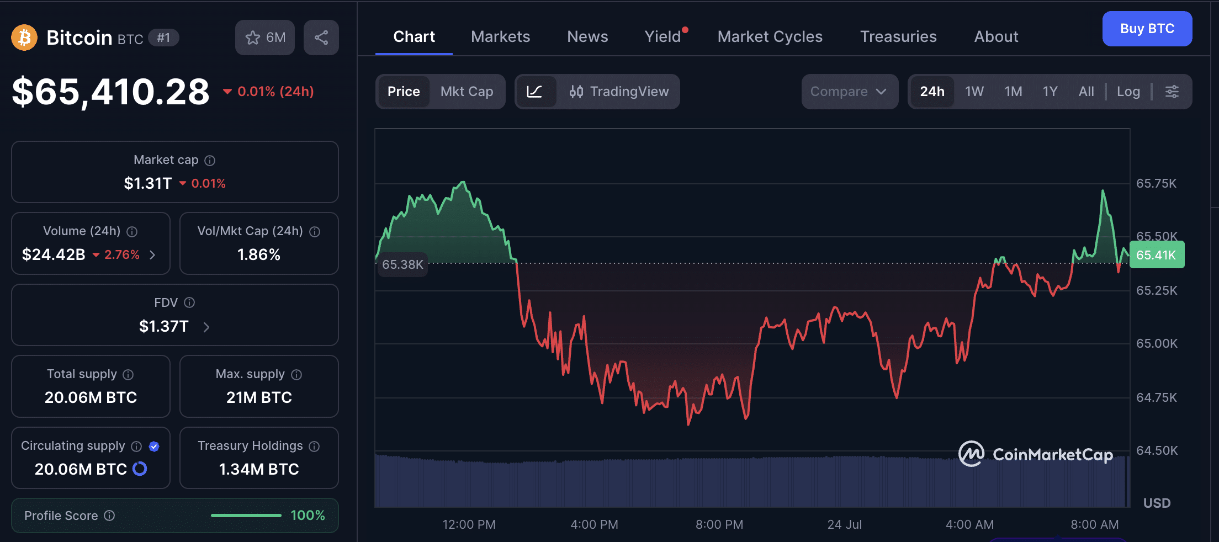Click the Buy BTC button
Image resolution: width=1219 pixels, height=542 pixels.
point(1147,29)
